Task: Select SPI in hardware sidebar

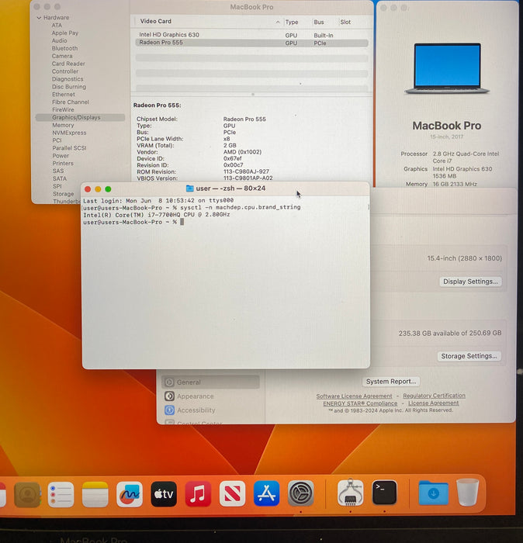Action: (x=57, y=186)
